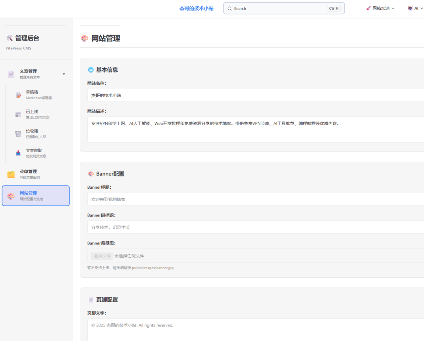The image size is (424, 341).
Task: Click the rocket icon beside 网络加速
Action: pyautogui.click(x=368, y=8)
